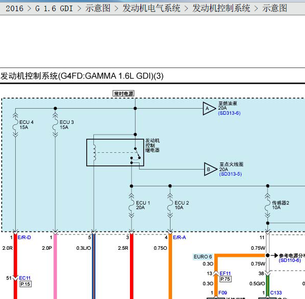Click the triangle B connector symbol
The image size is (305, 299).
(x=210, y=169)
